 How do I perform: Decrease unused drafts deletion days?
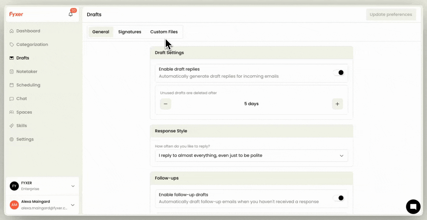(x=165, y=104)
